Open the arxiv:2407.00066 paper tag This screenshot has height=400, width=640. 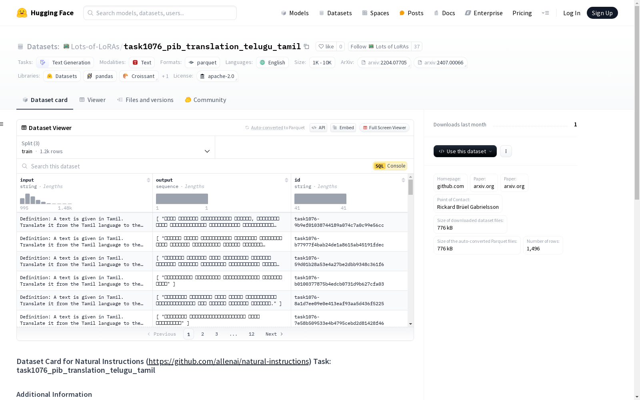tap(440, 62)
